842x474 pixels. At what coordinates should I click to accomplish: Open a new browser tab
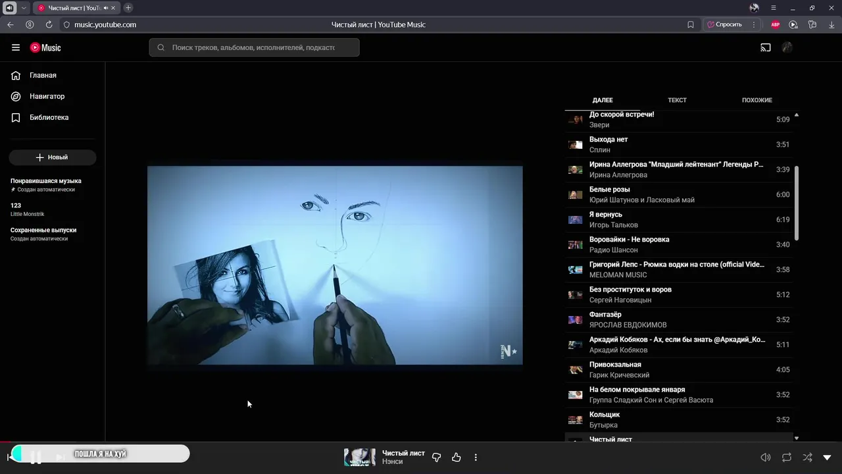[128, 8]
